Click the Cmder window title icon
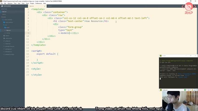Viewport: 198px width, 111px height. point(161,56)
